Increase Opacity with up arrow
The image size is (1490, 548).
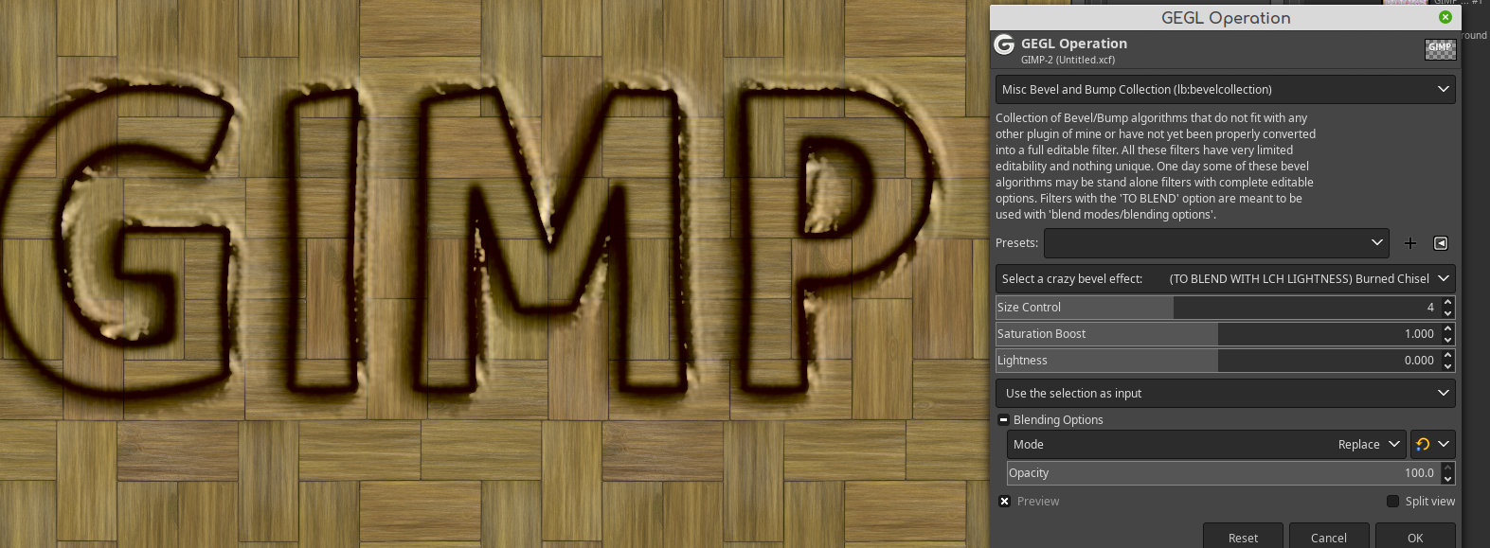click(1447, 468)
